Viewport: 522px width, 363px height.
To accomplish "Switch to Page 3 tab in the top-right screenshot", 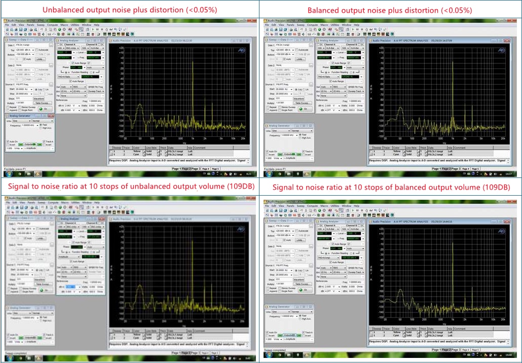I will (x=456, y=168).
